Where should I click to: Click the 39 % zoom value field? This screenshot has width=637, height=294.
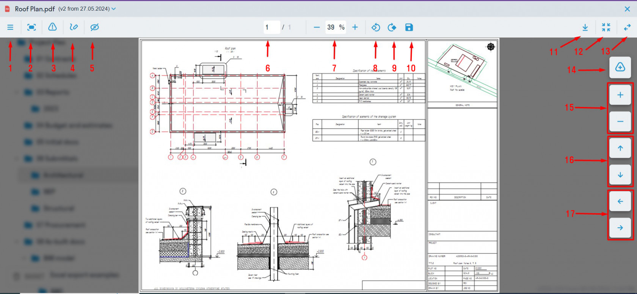(x=336, y=27)
